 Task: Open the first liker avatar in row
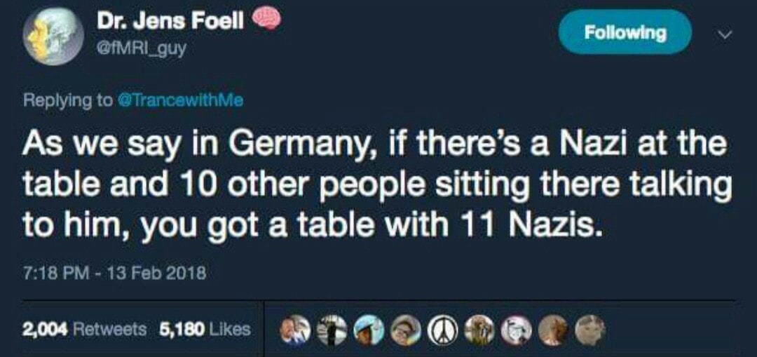click(x=296, y=330)
